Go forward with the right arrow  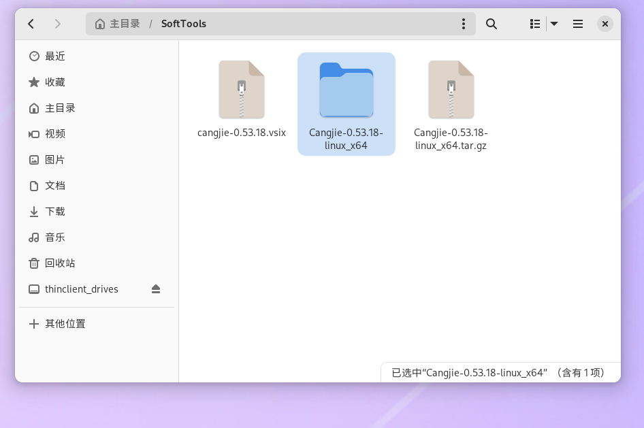(x=57, y=24)
